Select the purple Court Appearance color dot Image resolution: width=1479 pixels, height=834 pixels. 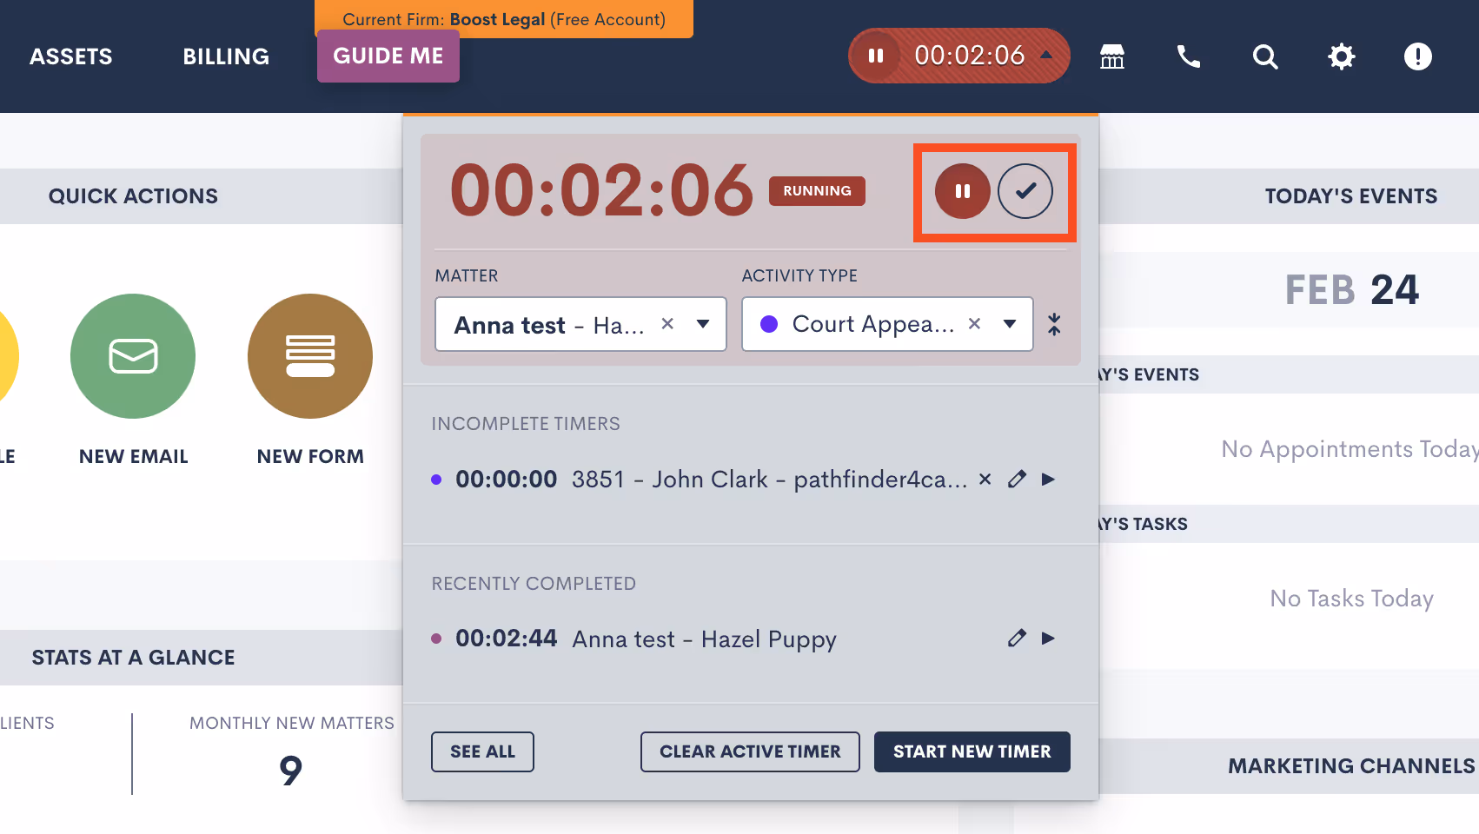(x=769, y=324)
